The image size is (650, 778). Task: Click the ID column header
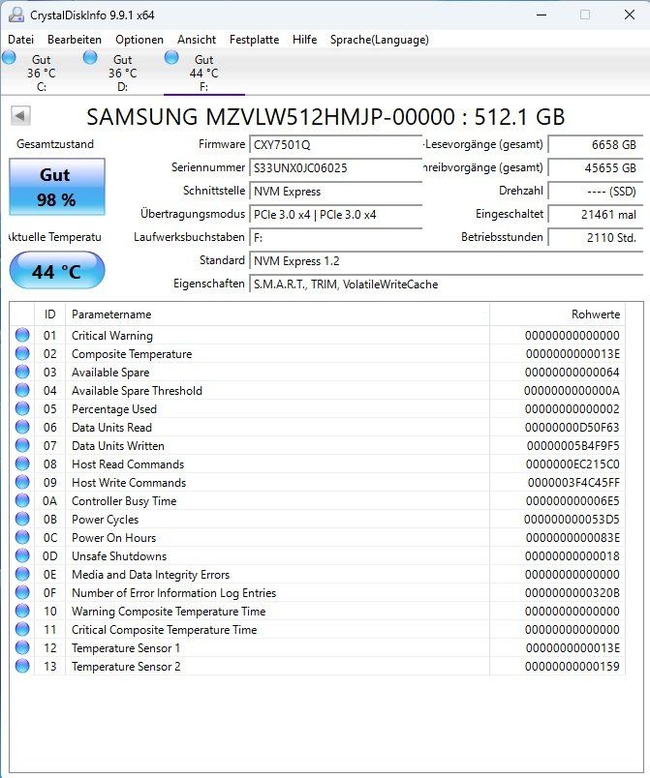click(49, 314)
